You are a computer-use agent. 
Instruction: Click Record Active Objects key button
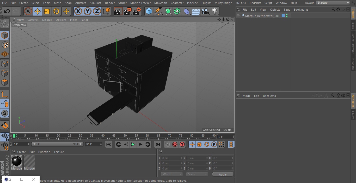[168, 144]
